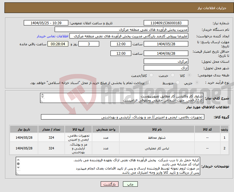Click down arrow of buyer notes scrollbar
Viewport: 234px width, 192px height.
pos(18,168)
